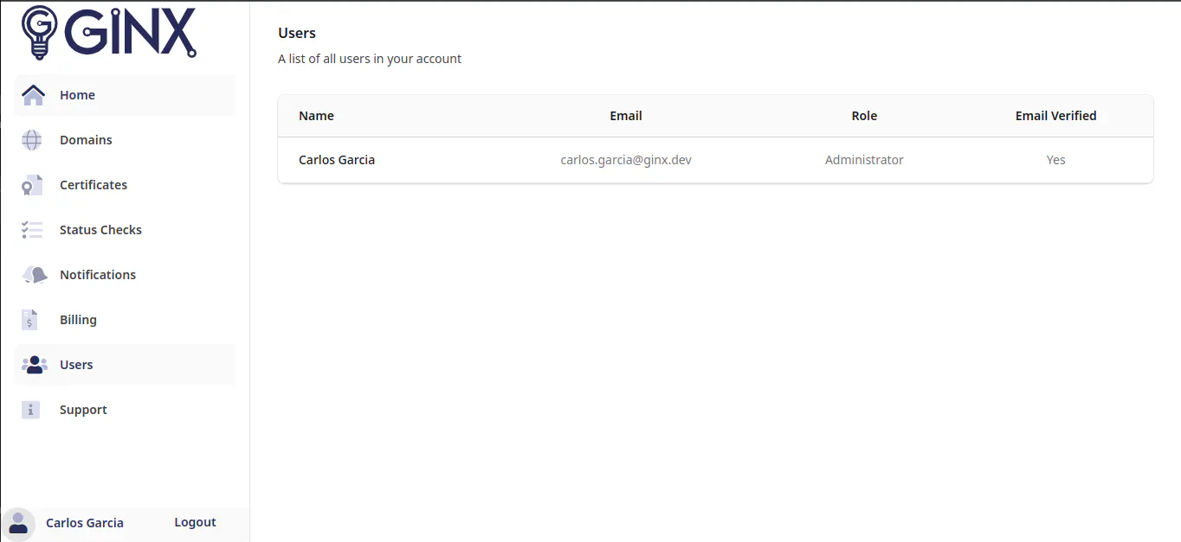Click the Billing invoice icon
This screenshot has width=1181, height=542.
point(30,320)
